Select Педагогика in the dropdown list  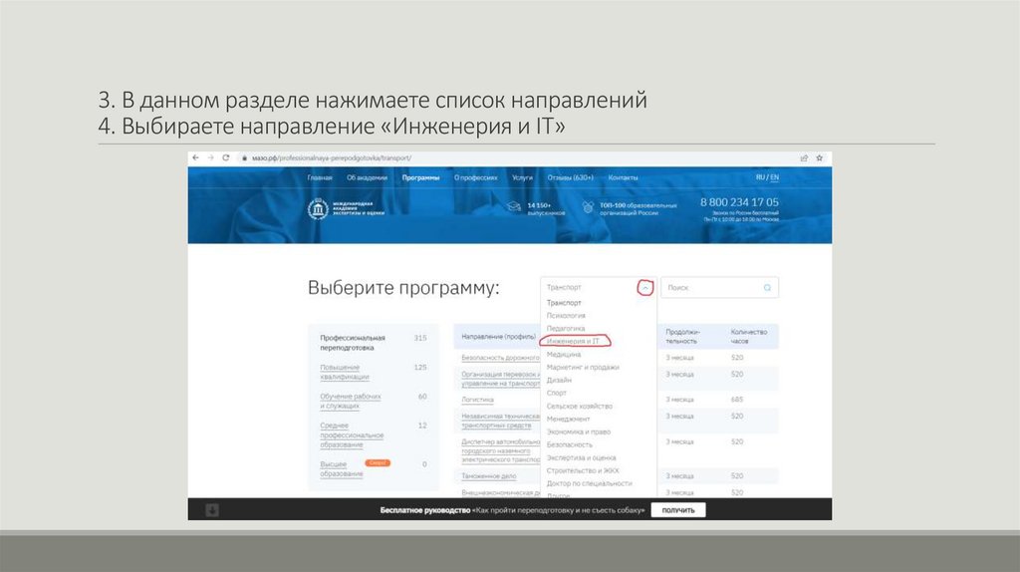566,329
